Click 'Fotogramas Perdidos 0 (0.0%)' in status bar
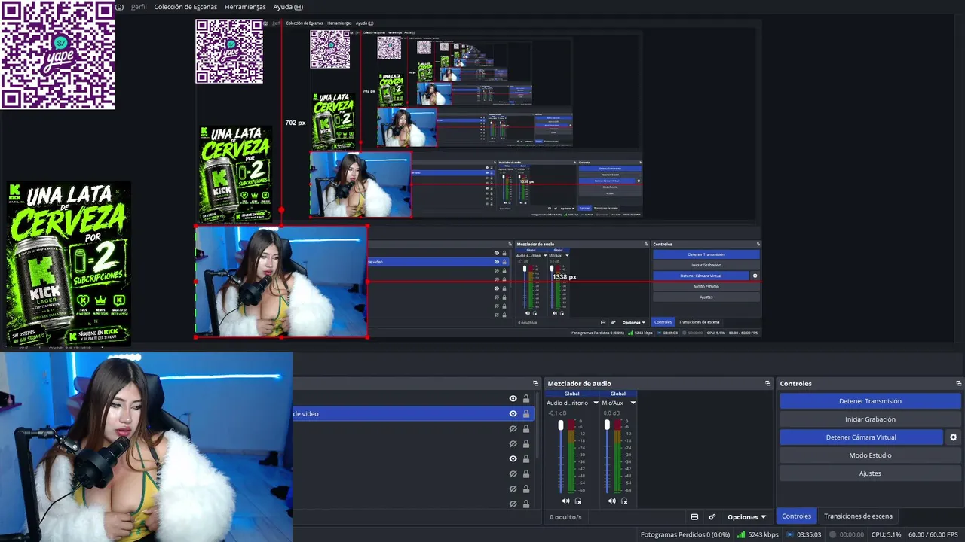This screenshot has height=542, width=965. [685, 534]
